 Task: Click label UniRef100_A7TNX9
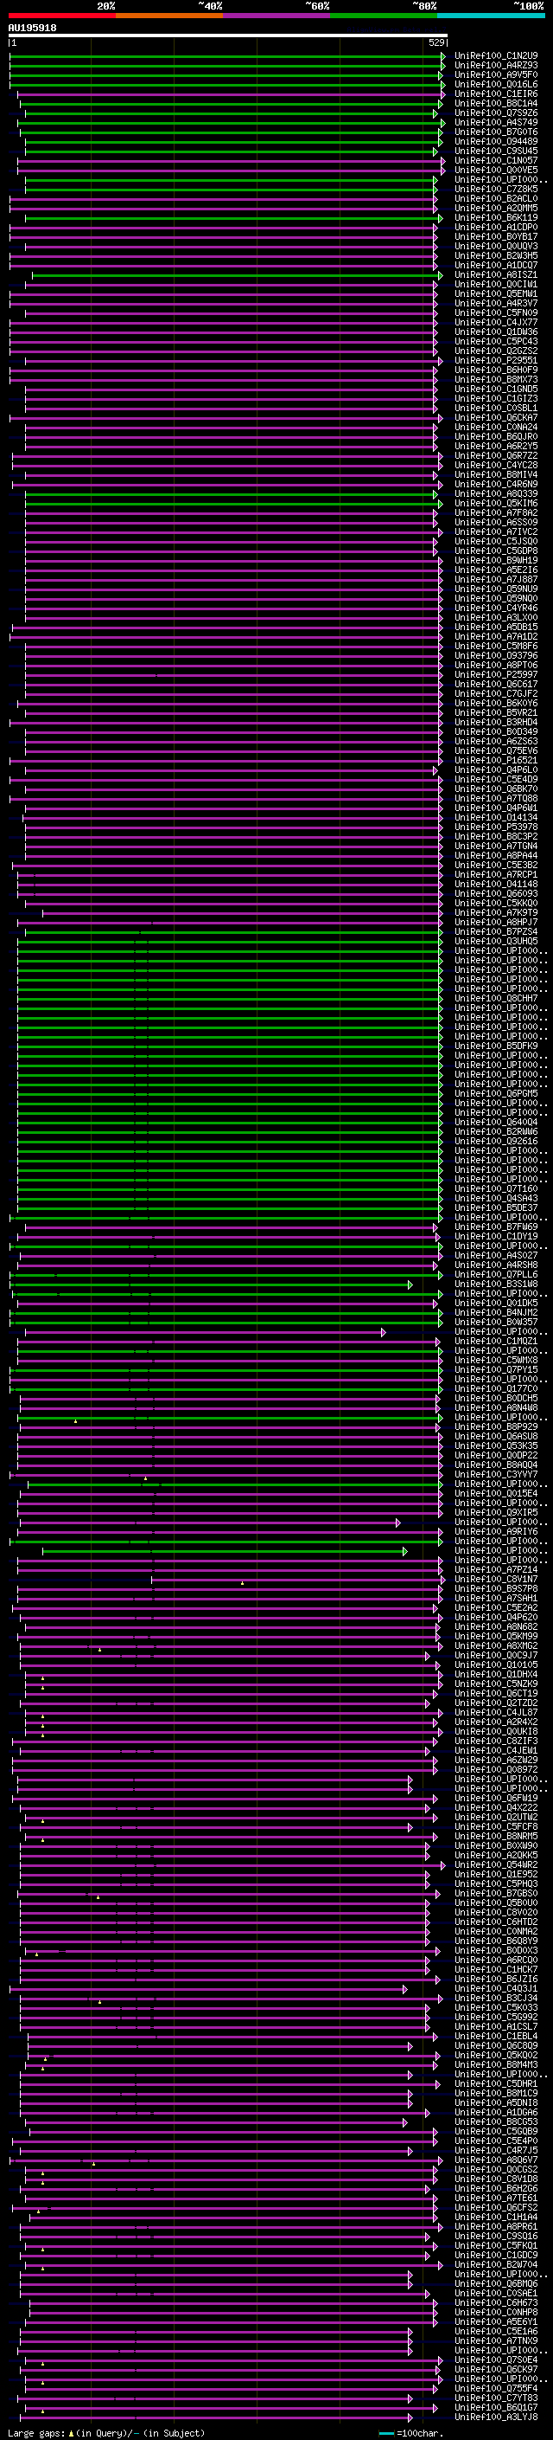[496, 2340]
